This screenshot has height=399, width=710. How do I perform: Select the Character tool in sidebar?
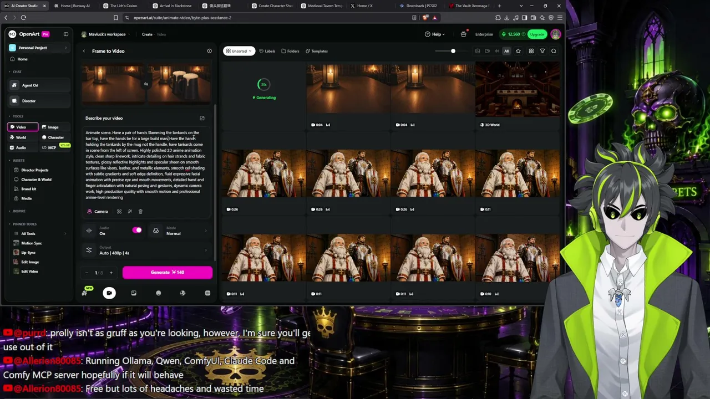(55, 137)
